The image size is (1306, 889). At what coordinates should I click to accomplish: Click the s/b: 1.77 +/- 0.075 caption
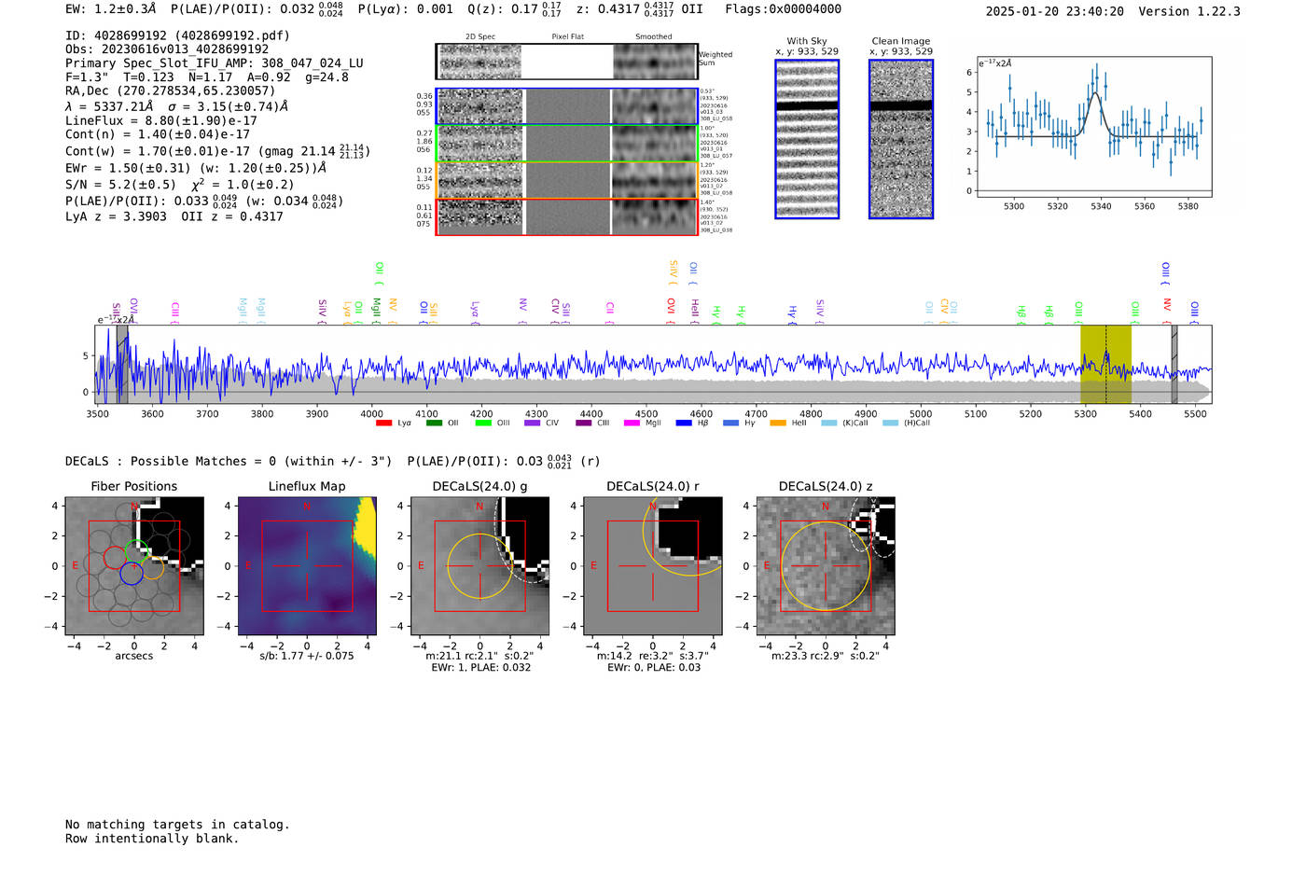tap(307, 656)
